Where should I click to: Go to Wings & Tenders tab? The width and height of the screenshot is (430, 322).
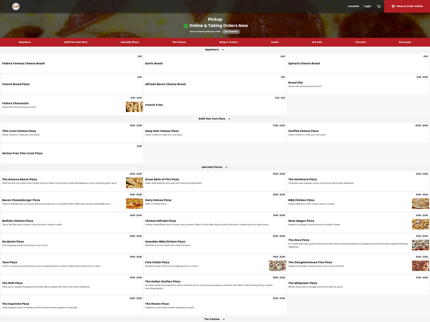tap(228, 42)
